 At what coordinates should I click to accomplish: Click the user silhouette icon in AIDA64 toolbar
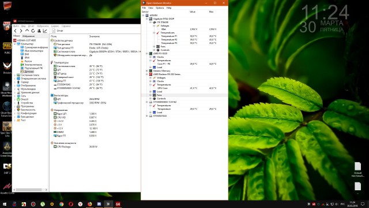(x=39, y=31)
